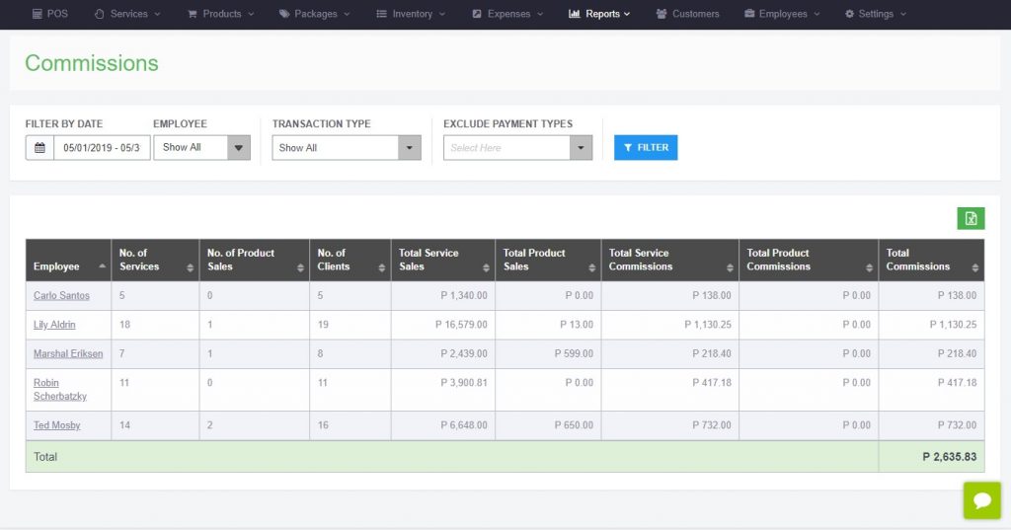Open the Settings menu
This screenshot has width=1011, height=530.
click(876, 14)
